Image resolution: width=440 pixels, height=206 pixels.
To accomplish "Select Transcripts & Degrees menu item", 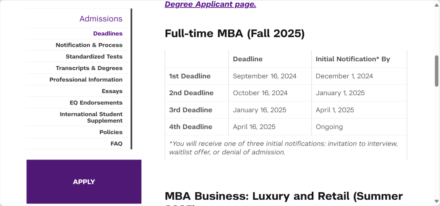I will coord(89,68).
